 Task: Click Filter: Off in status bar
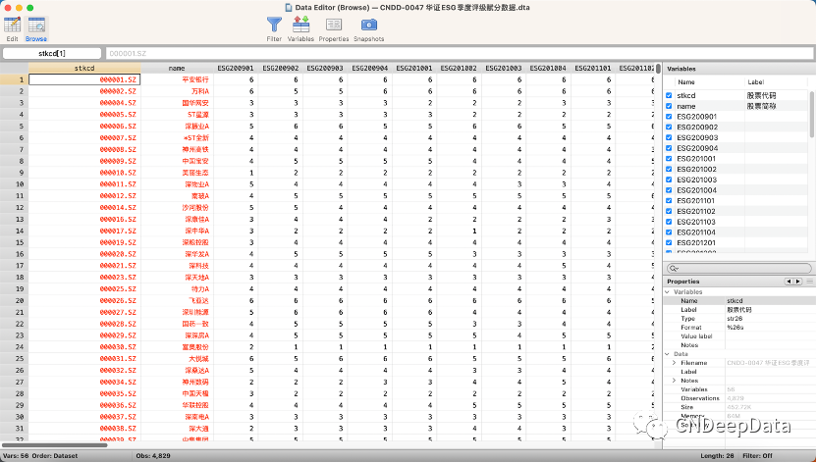coord(757,456)
